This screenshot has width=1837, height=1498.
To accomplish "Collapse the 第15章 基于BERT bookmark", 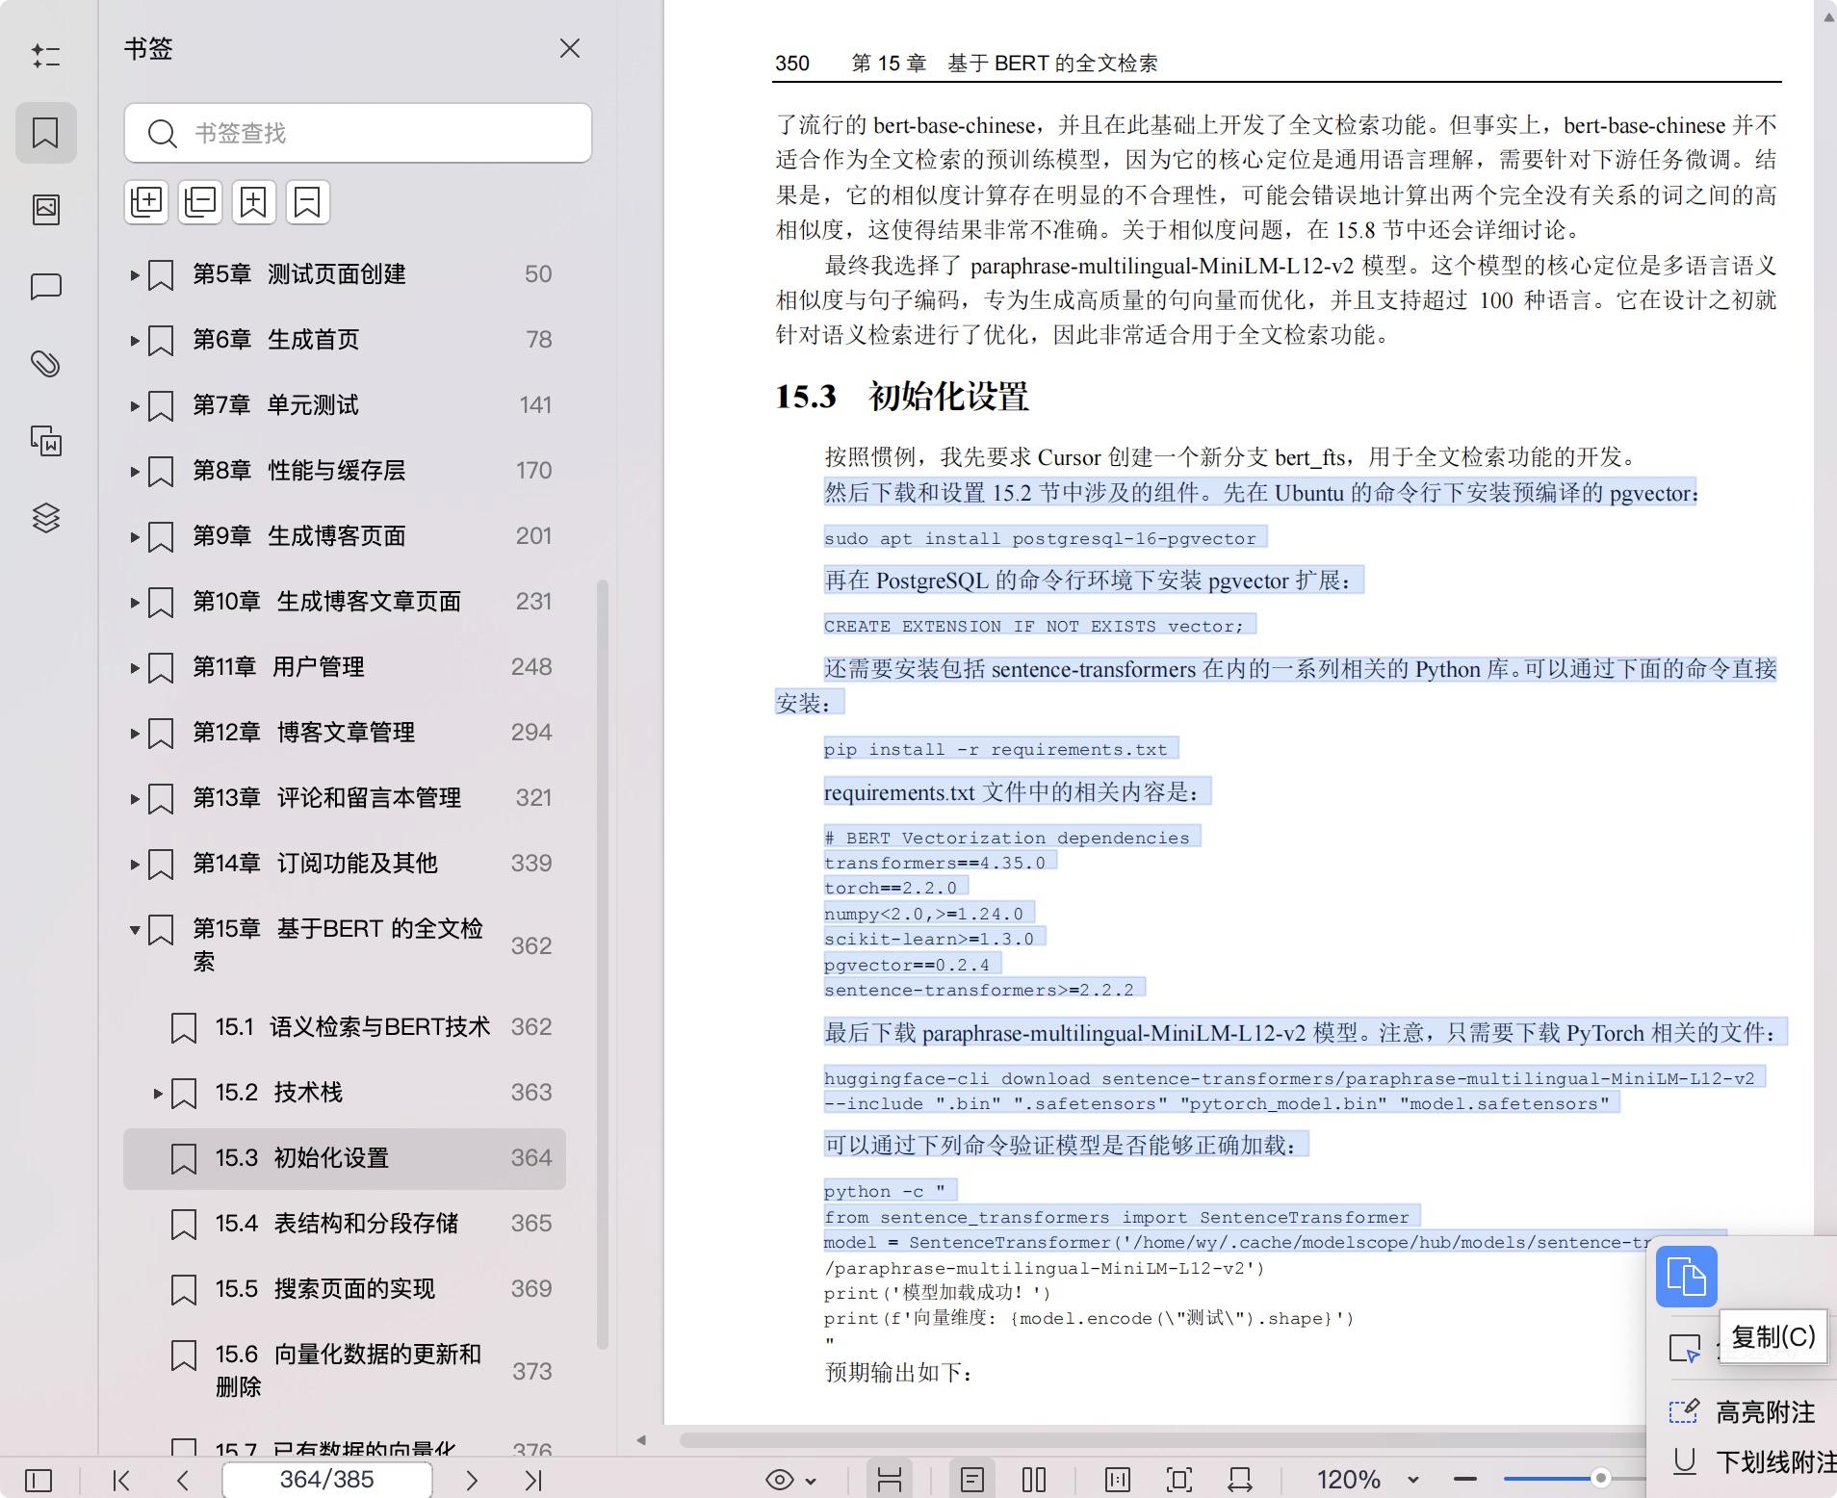I will [x=135, y=930].
